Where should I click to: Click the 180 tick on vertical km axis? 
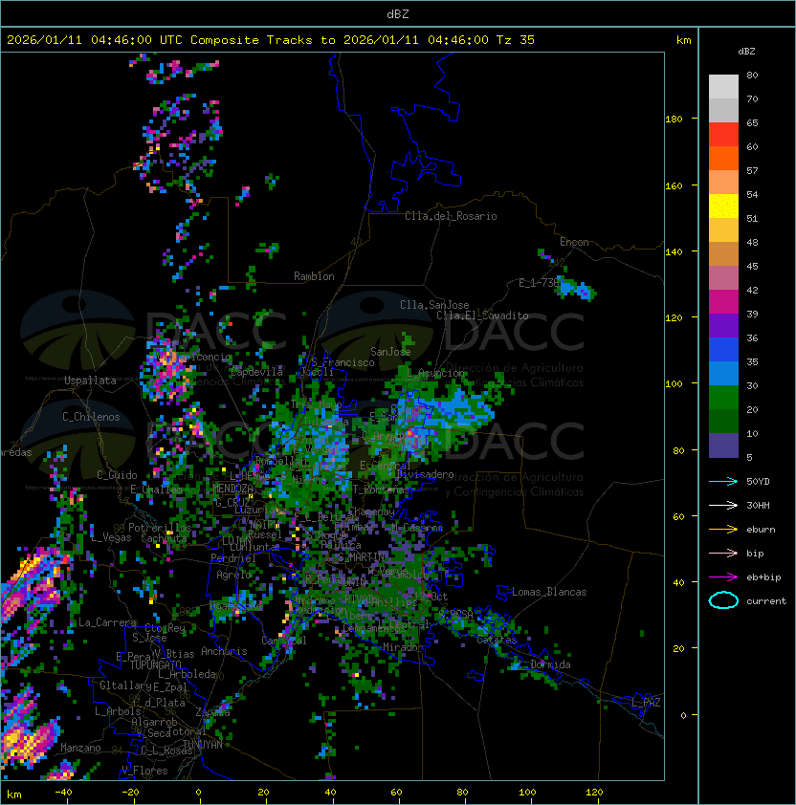tap(674, 120)
